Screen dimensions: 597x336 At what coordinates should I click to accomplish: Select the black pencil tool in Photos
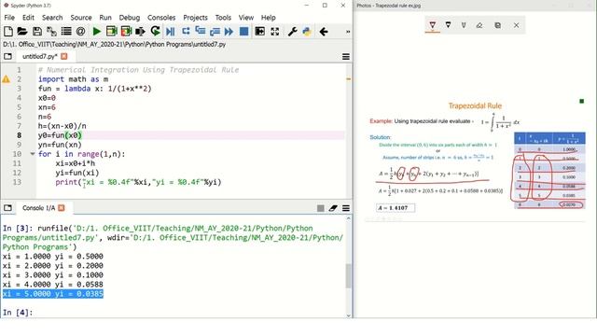448,25
